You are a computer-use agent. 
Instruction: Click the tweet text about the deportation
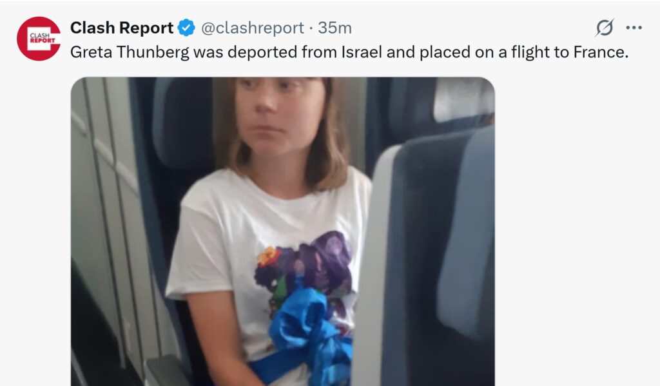pos(349,52)
